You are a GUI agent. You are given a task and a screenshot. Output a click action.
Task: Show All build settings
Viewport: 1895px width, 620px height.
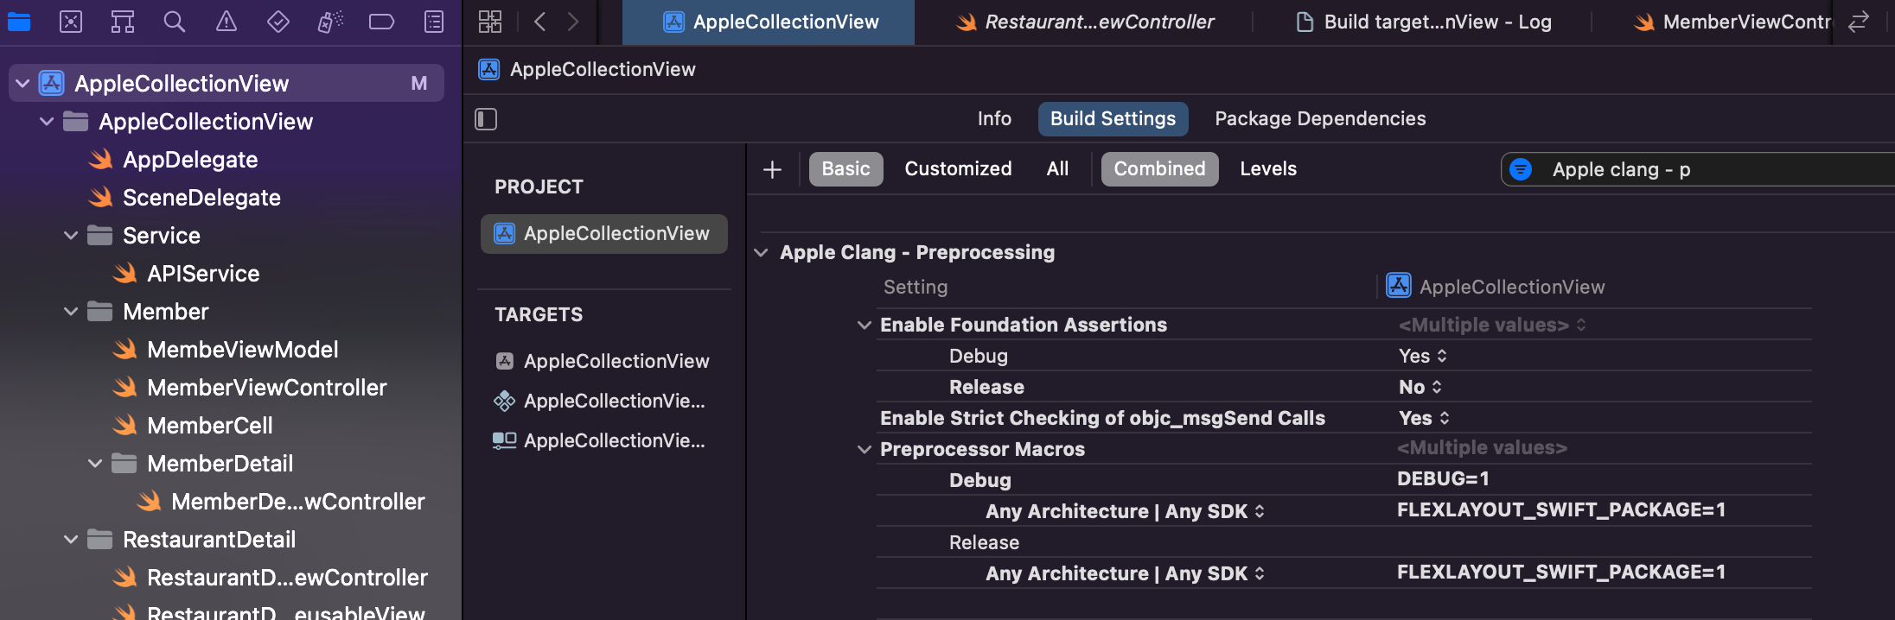(1057, 169)
